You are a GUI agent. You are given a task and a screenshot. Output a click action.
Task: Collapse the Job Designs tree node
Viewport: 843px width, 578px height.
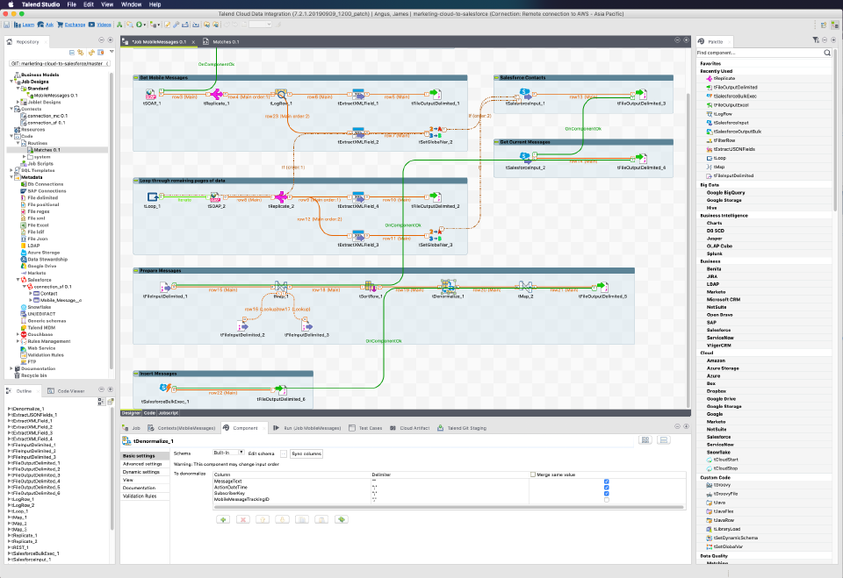click(x=11, y=82)
